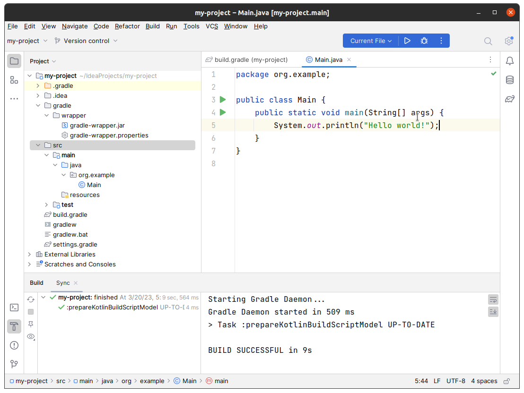524x393 pixels.
Task: Open Search Everywhere magnifier
Action: (x=488, y=41)
